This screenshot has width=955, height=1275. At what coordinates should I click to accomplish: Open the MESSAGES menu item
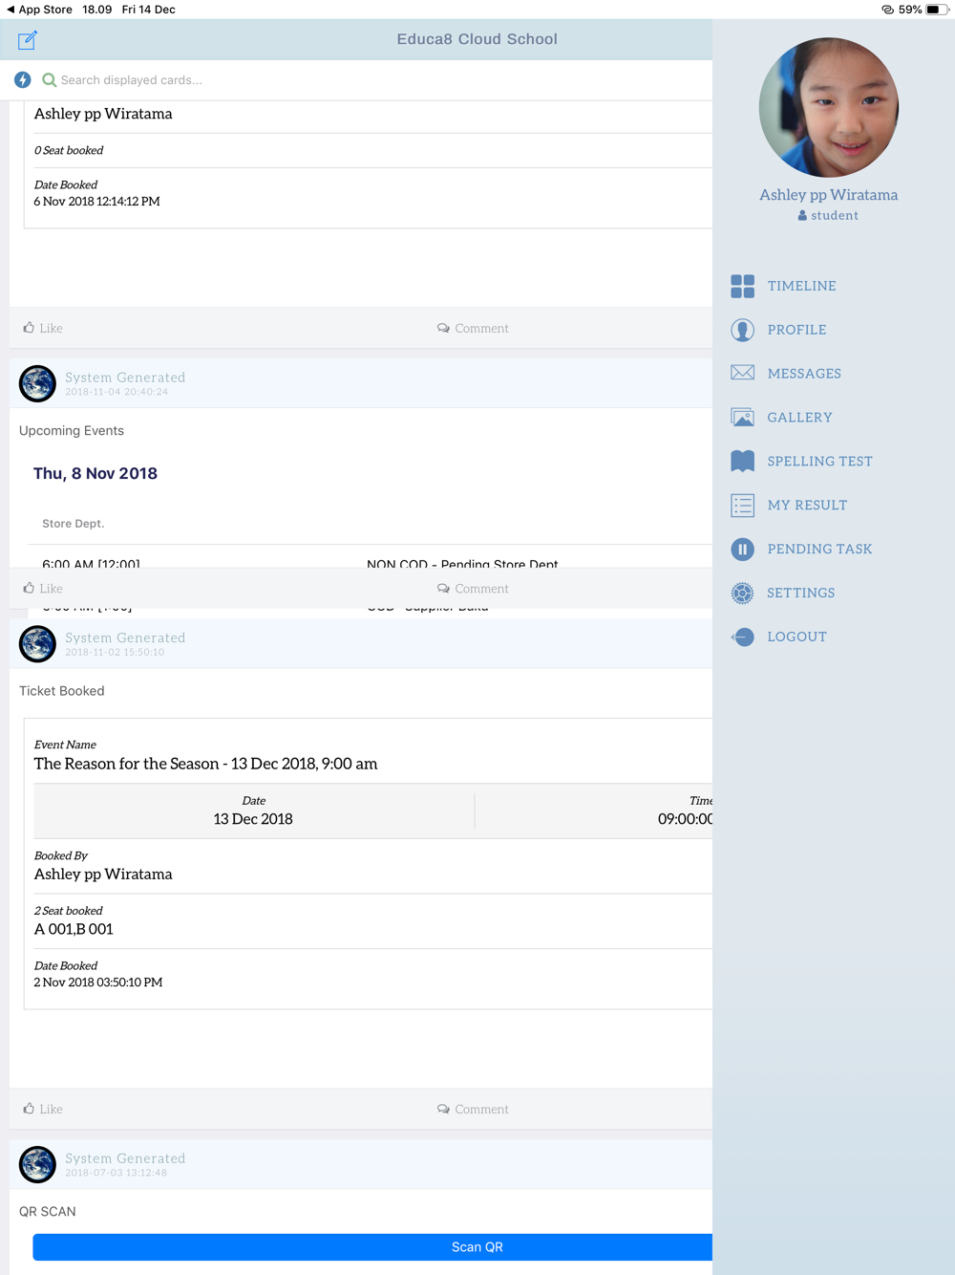[804, 374]
